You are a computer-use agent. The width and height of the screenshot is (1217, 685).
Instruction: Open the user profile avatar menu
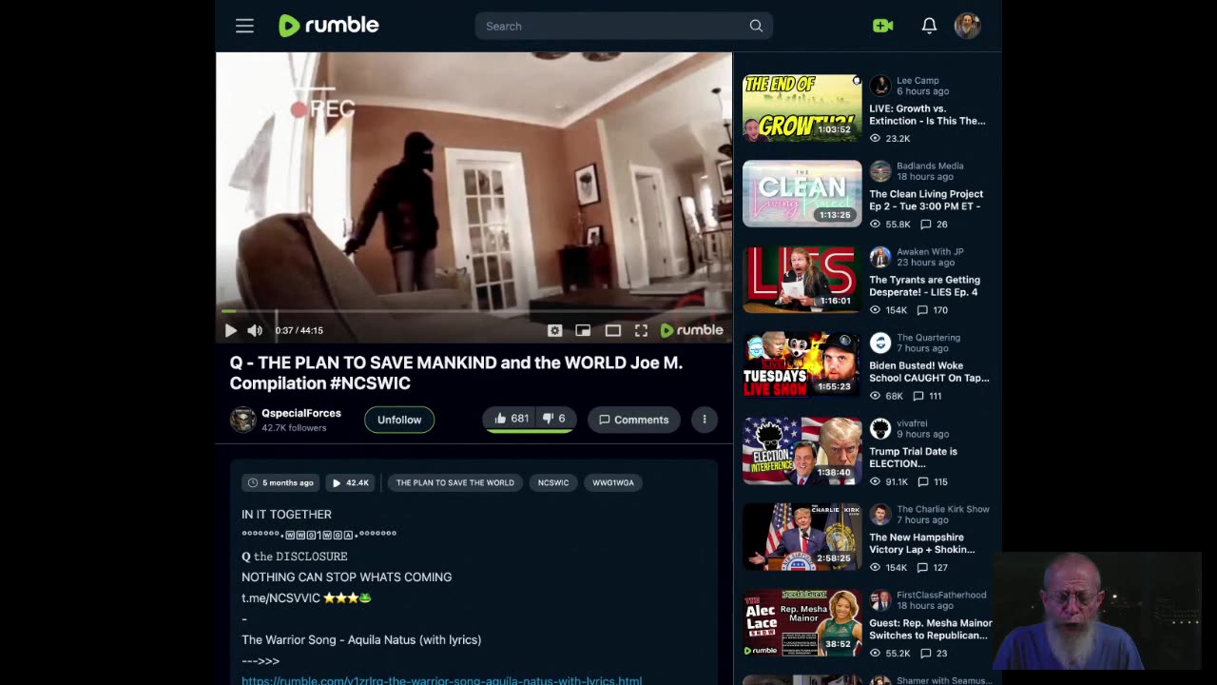click(x=967, y=26)
